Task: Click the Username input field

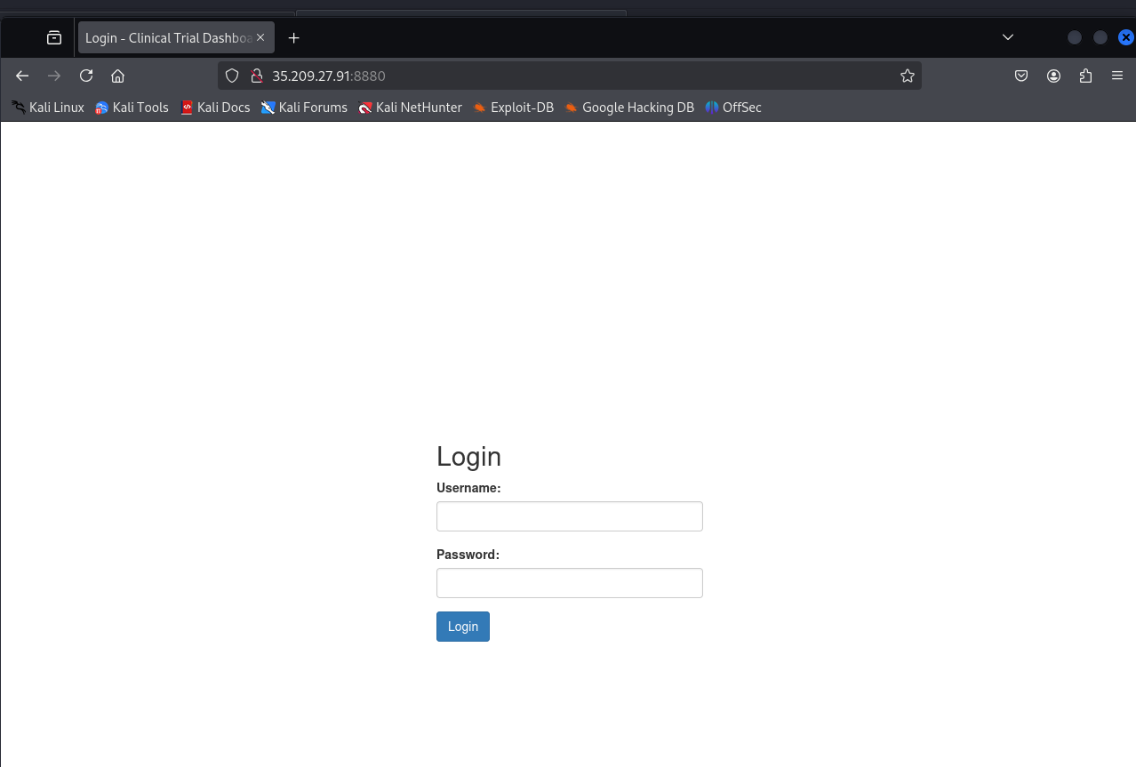Action: point(569,516)
